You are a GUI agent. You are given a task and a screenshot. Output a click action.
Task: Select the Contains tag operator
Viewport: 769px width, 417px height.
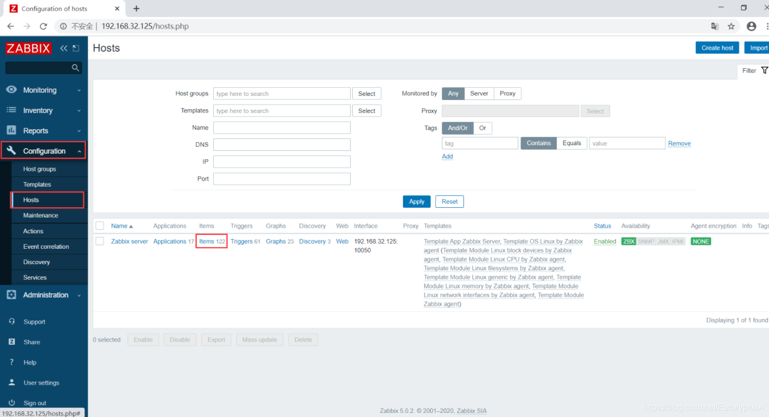pyautogui.click(x=539, y=143)
